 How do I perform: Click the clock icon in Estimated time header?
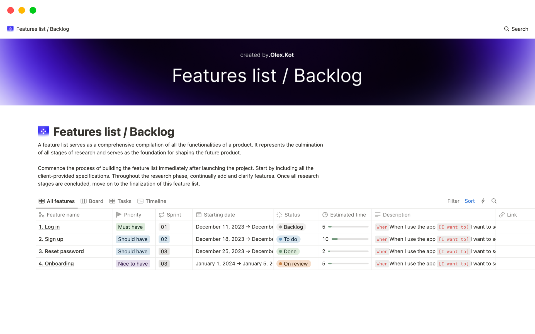[325, 215]
